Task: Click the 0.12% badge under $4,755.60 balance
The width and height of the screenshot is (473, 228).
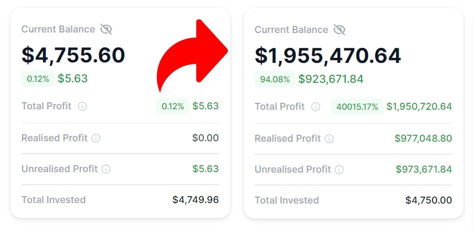Action: pos(38,79)
